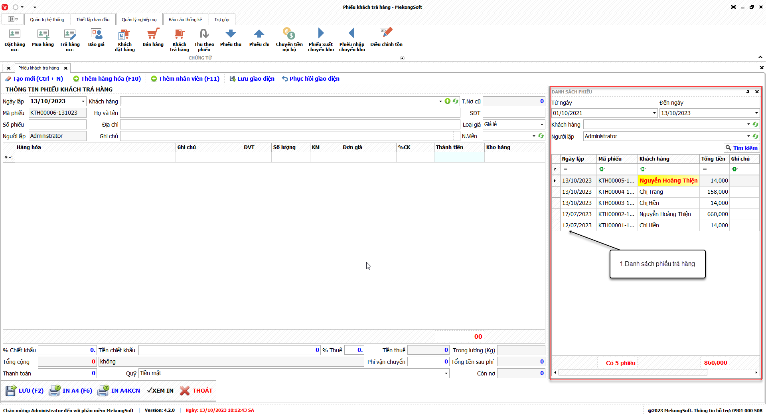Open the Từ ngày date dropdown

pyautogui.click(x=654, y=113)
